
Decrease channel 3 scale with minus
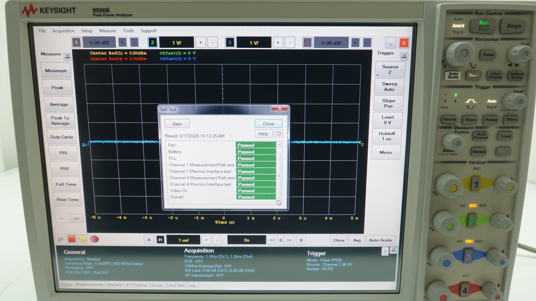290,43
